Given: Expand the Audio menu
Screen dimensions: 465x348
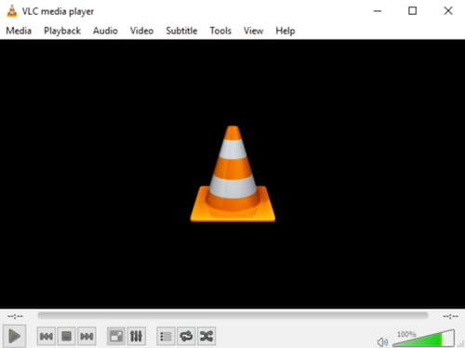Looking at the screenshot, I should (x=105, y=31).
